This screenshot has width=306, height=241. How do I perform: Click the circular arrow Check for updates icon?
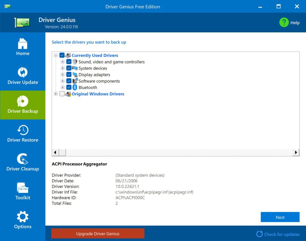pyautogui.click(x=259, y=234)
